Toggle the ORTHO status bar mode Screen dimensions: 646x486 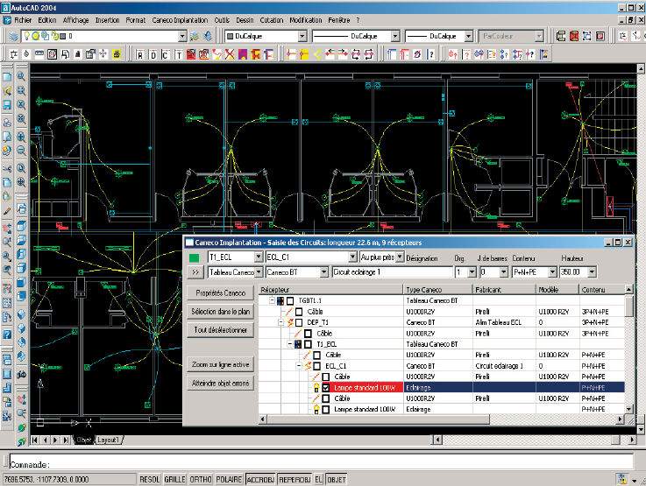point(200,479)
